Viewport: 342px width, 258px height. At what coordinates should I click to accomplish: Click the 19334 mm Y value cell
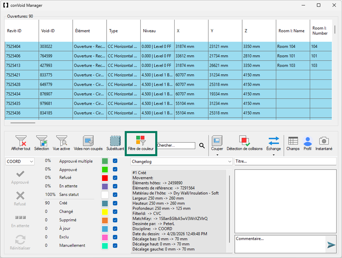coord(225,94)
